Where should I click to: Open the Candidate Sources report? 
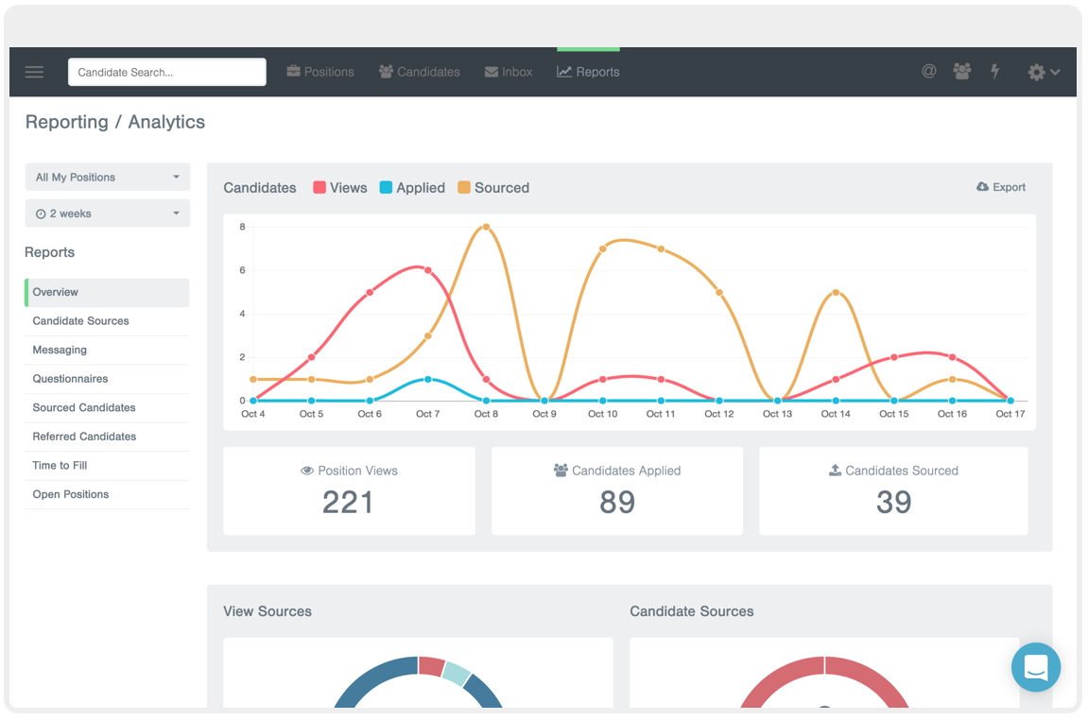[107, 321]
